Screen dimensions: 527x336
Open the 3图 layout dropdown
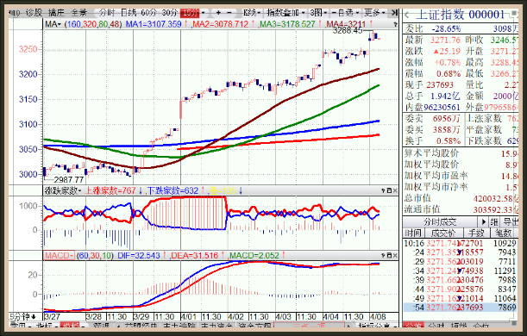318,13
